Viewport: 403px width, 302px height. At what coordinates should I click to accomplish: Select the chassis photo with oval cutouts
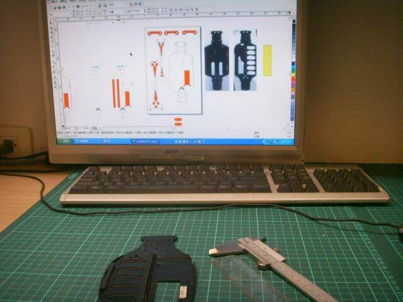click(x=246, y=60)
